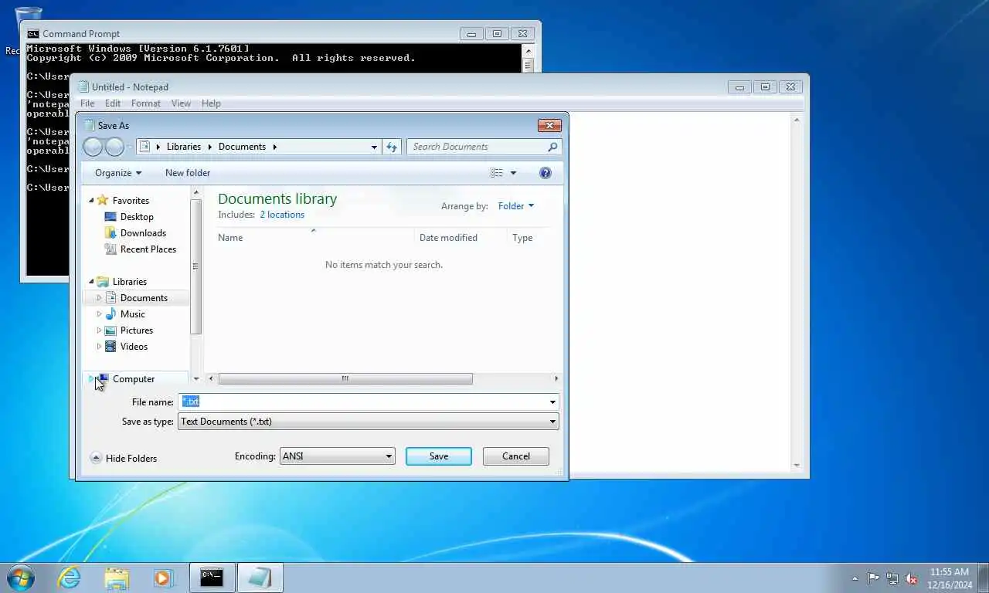Open Recent Places in favorites
Screen dimensions: 989x593
point(148,249)
